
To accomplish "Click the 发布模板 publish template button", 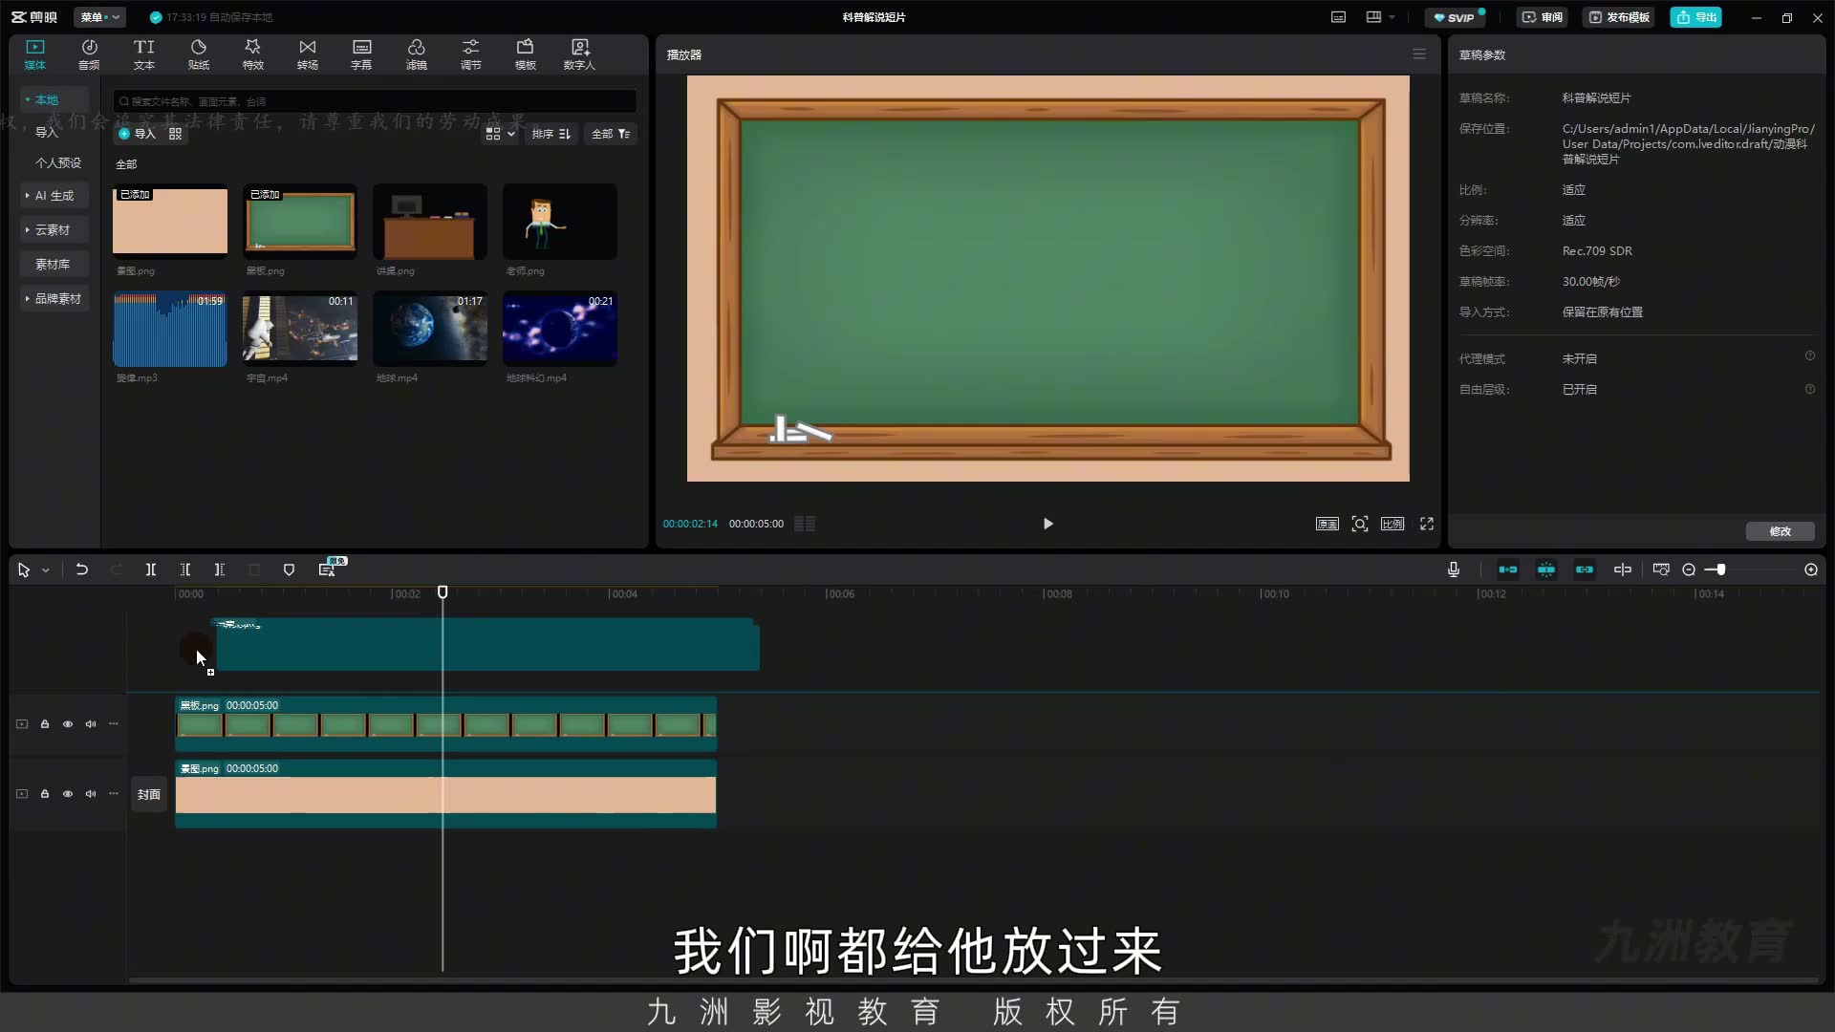I will pos(1619,17).
